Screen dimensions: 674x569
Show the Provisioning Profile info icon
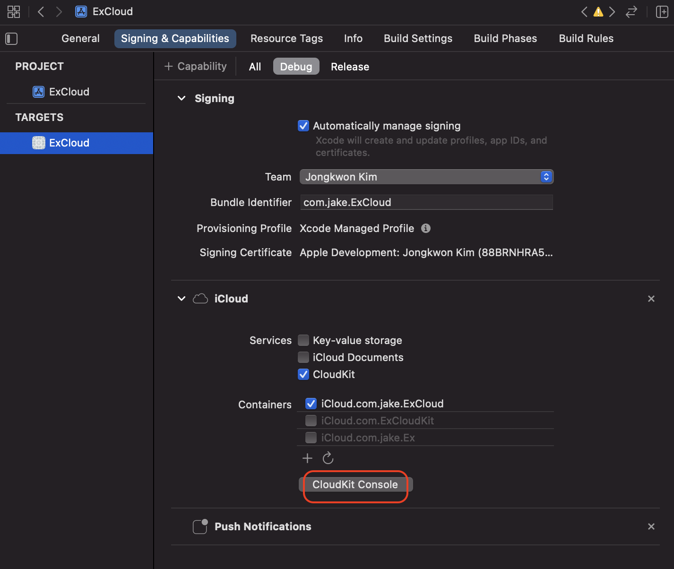point(426,228)
